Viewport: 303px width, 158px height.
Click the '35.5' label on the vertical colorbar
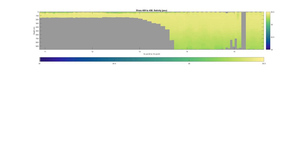click(272, 12)
